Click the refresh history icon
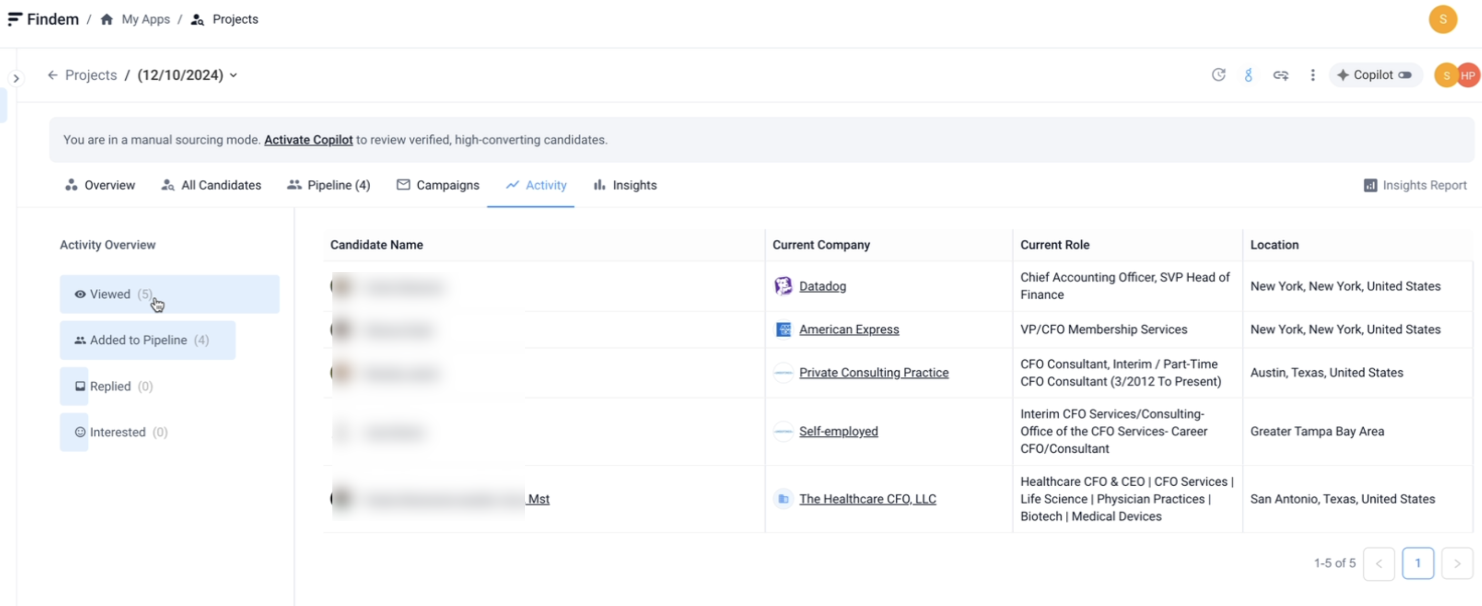The width and height of the screenshot is (1482, 606). (1218, 75)
